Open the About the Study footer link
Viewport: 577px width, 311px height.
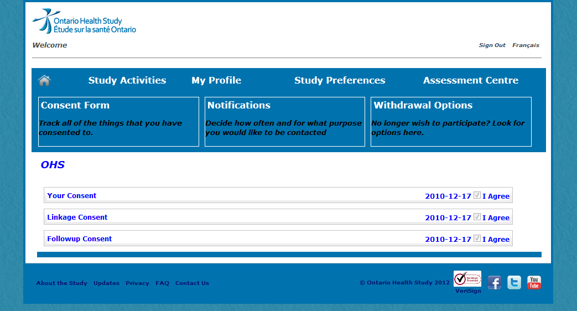point(62,283)
